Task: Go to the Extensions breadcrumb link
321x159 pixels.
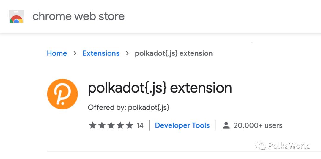Action: click(101, 53)
